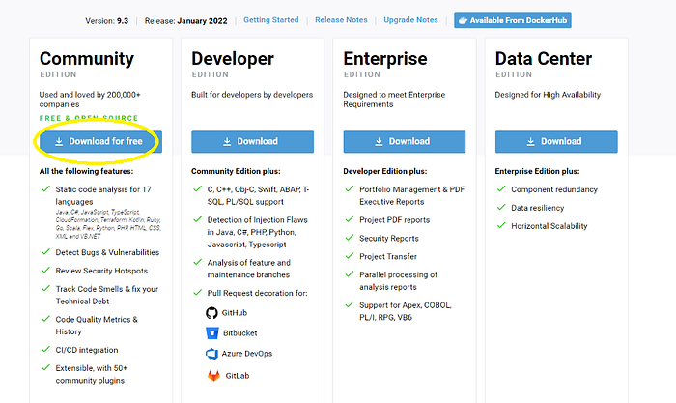Download the Enterprise edition

click(x=405, y=141)
